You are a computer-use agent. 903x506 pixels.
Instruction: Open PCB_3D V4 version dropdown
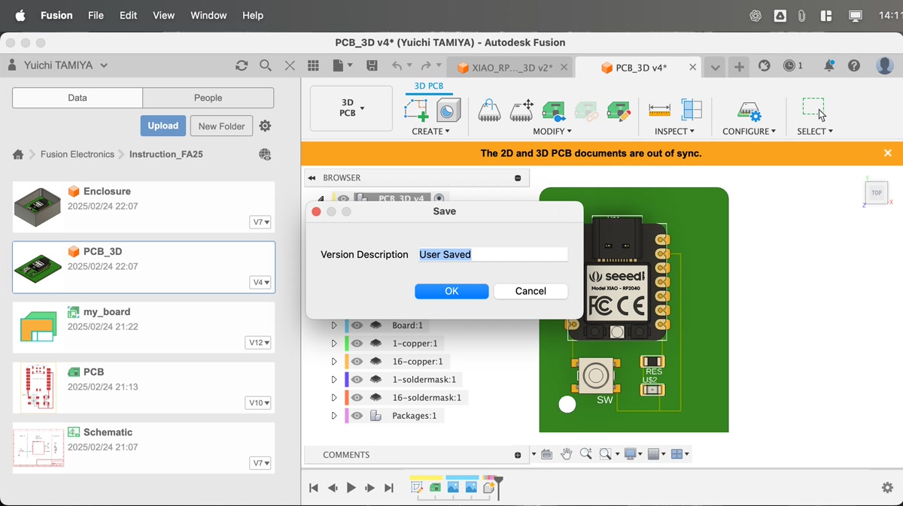[261, 283]
